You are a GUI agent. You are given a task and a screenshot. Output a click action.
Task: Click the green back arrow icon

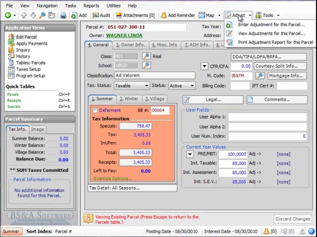coord(8,15)
